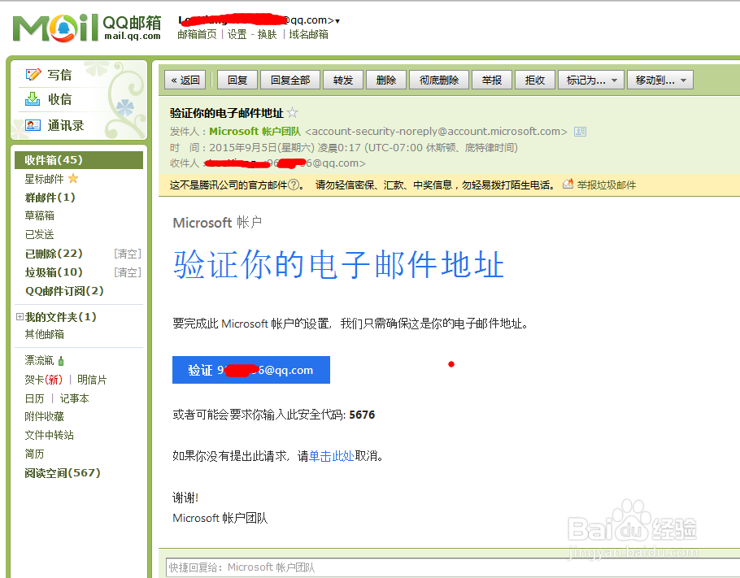
Task: Open the account dropdown arrow next to qq.com
Action: point(337,21)
